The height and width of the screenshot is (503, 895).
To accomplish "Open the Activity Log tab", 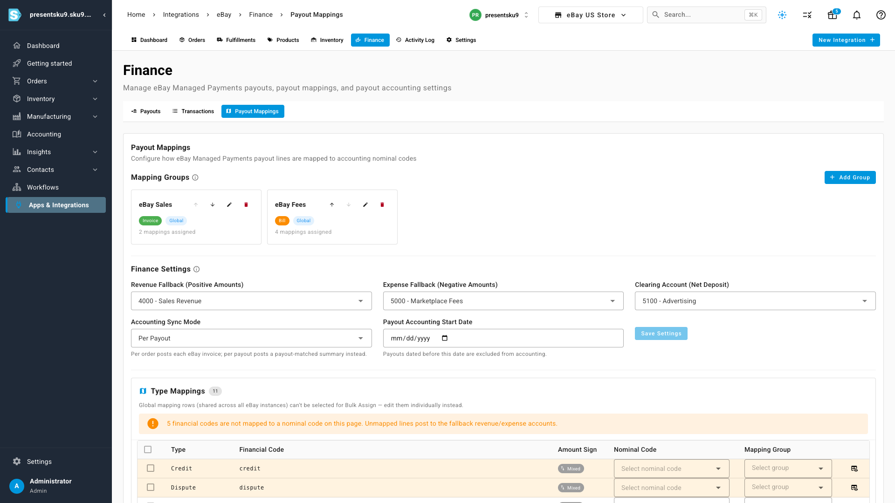I will pyautogui.click(x=415, y=40).
